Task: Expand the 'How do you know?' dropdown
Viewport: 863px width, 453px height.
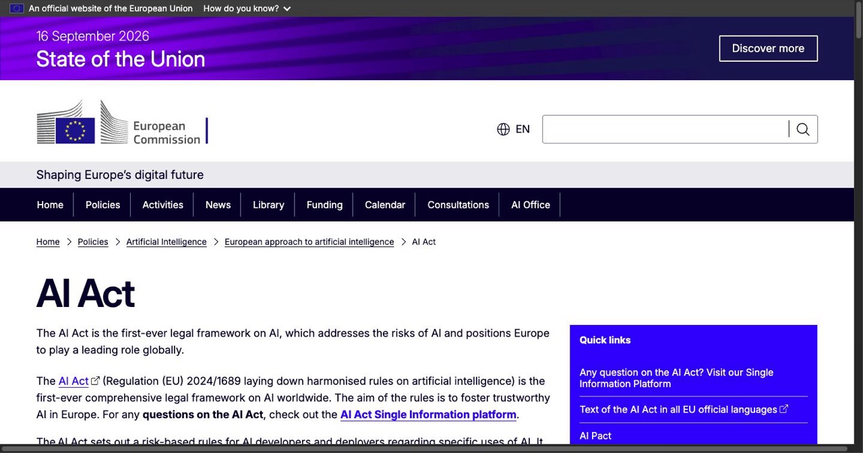Action: pyautogui.click(x=247, y=9)
